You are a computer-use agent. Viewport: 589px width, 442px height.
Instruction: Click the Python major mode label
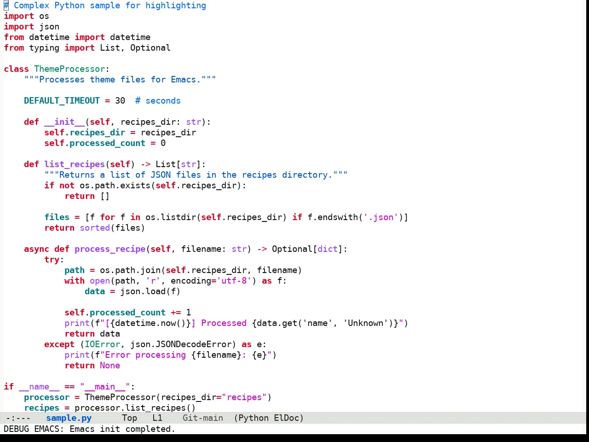pyautogui.click(x=254, y=418)
